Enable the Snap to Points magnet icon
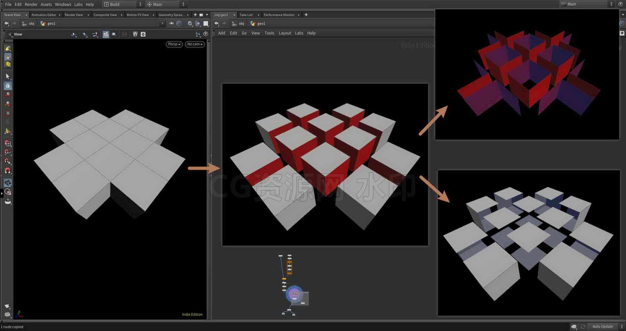The width and height of the screenshot is (626, 331). coord(8,162)
